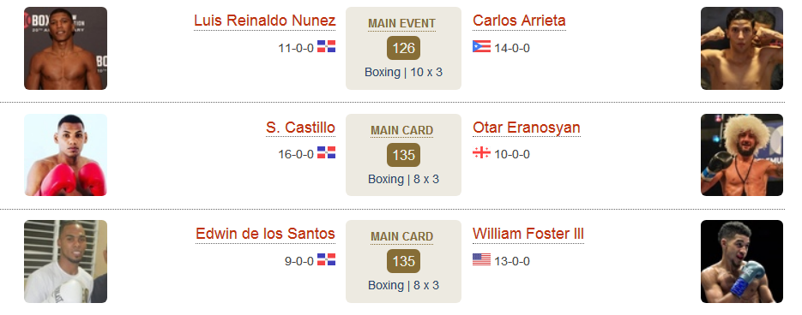Open Otar Eranosyan profile link
The width and height of the screenshot is (802, 315).
point(527,128)
